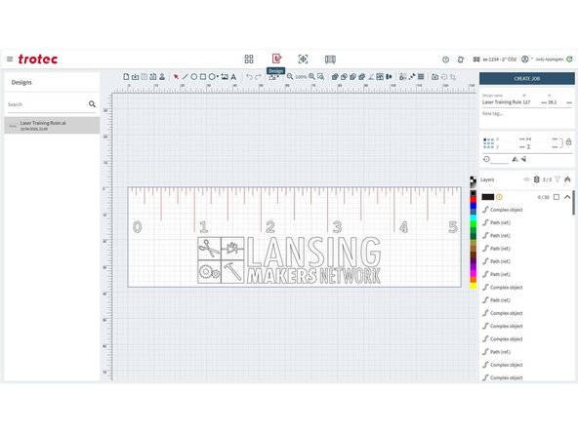Viewport: 578px width, 433px height.
Task: Open the help info icon
Action: 445,59
